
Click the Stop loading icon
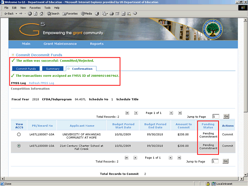click(30, 14)
